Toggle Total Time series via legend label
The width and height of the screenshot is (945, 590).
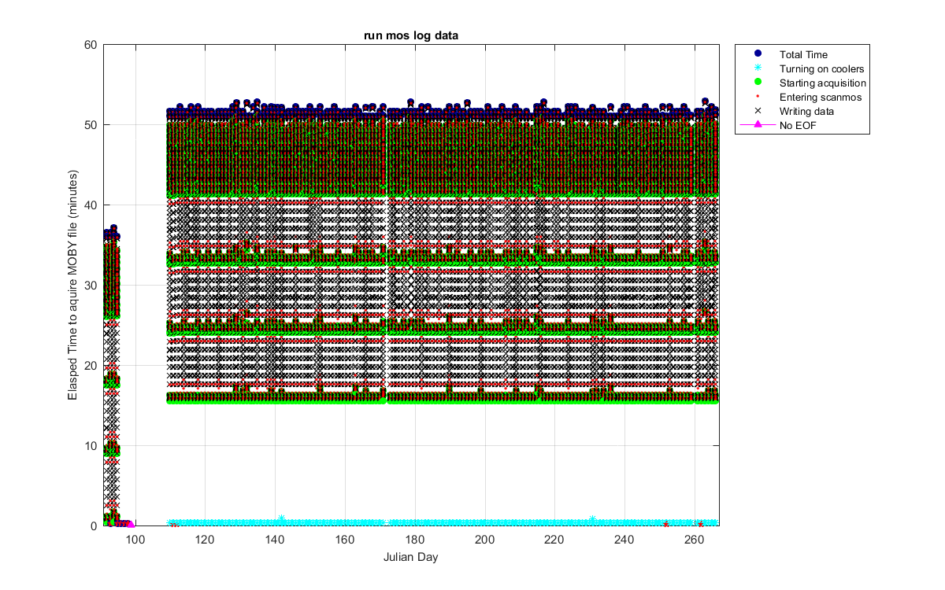click(803, 54)
